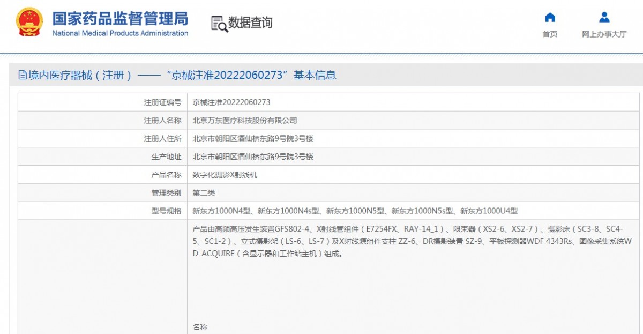This screenshot has height=334, width=643.
Task: Click the 网上办事大厅 label
Action: point(604,34)
